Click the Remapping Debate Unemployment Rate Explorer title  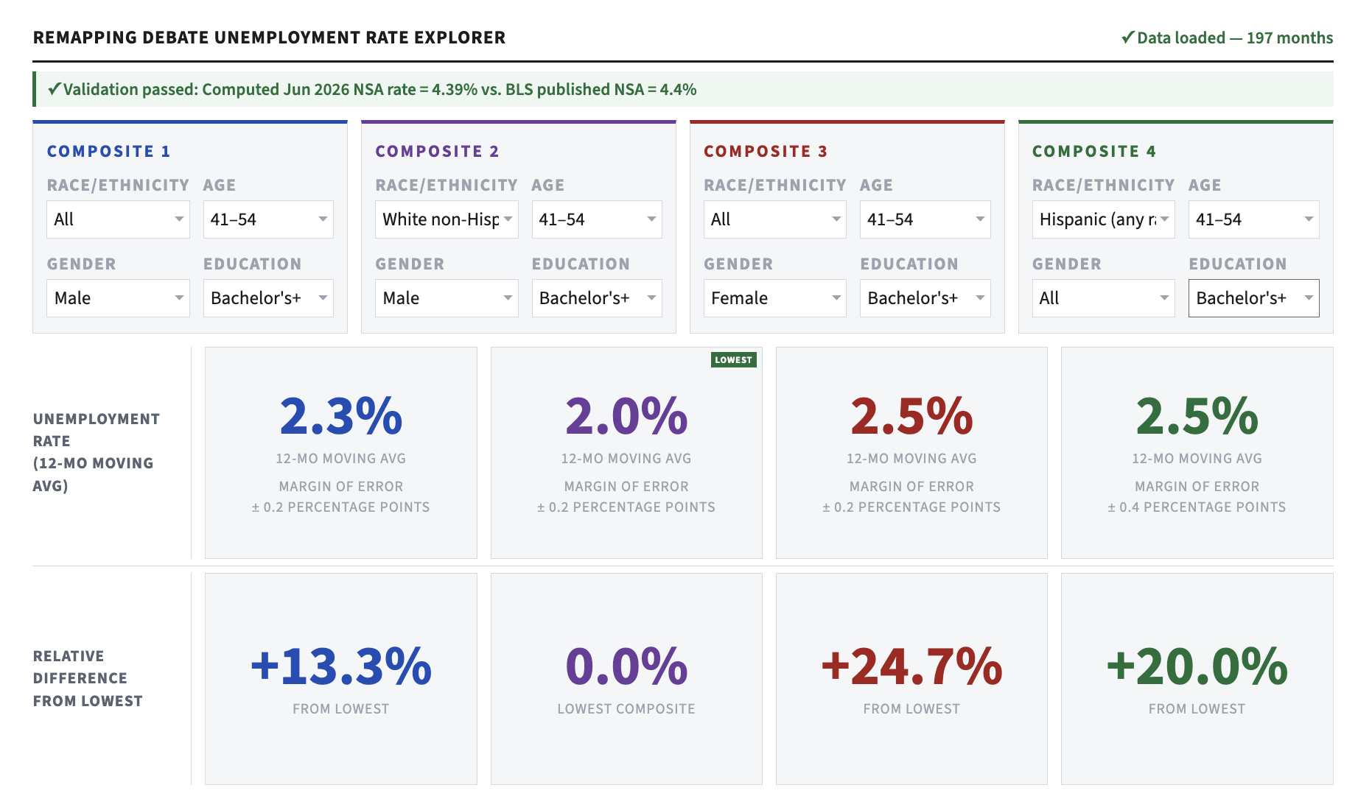tap(270, 38)
